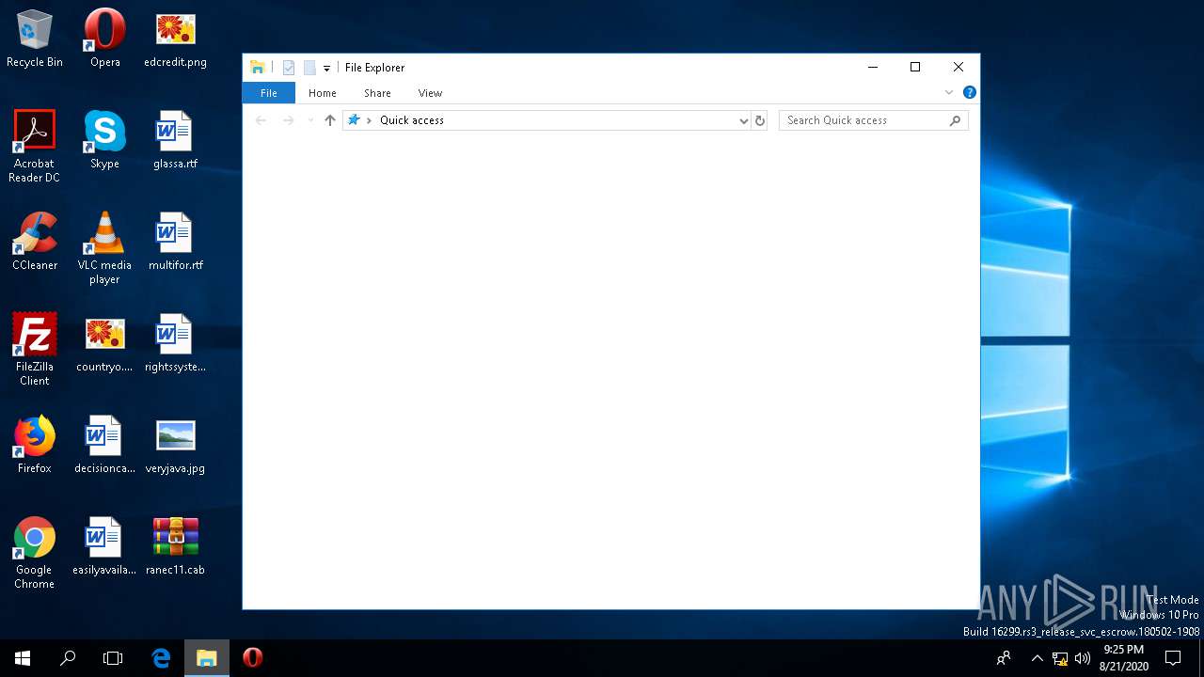
Task: Open the Home ribbon tab
Action: point(323,93)
